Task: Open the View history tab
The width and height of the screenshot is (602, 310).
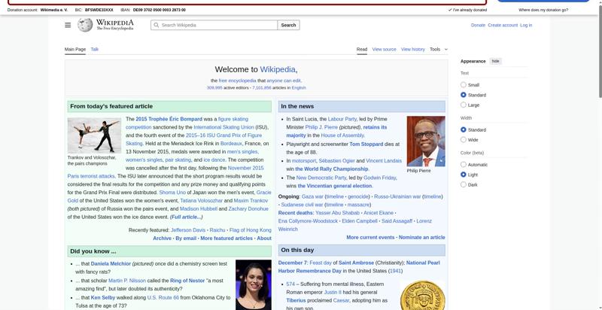Action: pyautogui.click(x=412, y=49)
